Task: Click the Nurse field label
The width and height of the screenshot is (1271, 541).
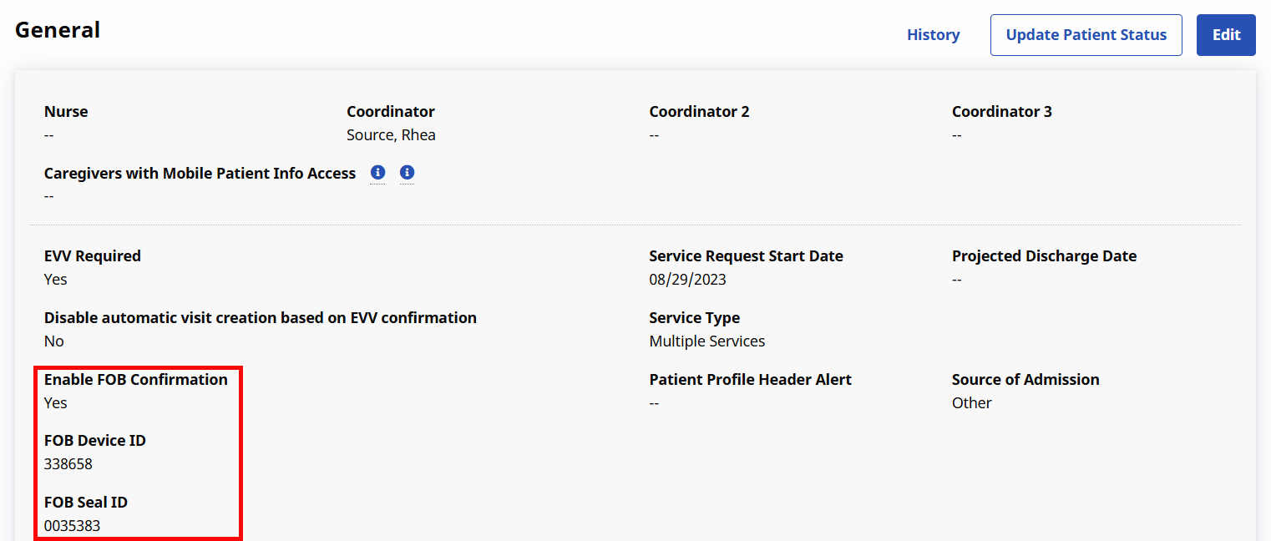Action: [66, 111]
